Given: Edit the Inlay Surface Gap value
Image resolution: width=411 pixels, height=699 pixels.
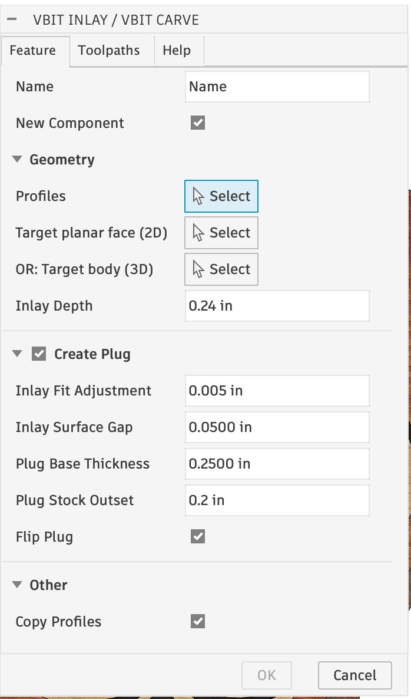Looking at the screenshot, I should point(277,427).
